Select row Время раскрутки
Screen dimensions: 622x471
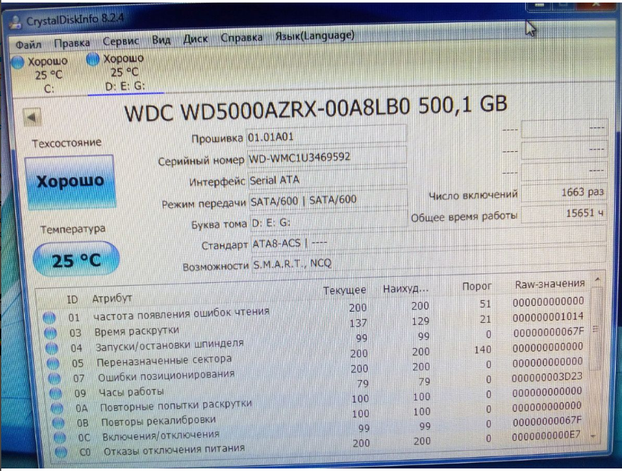tap(314, 326)
